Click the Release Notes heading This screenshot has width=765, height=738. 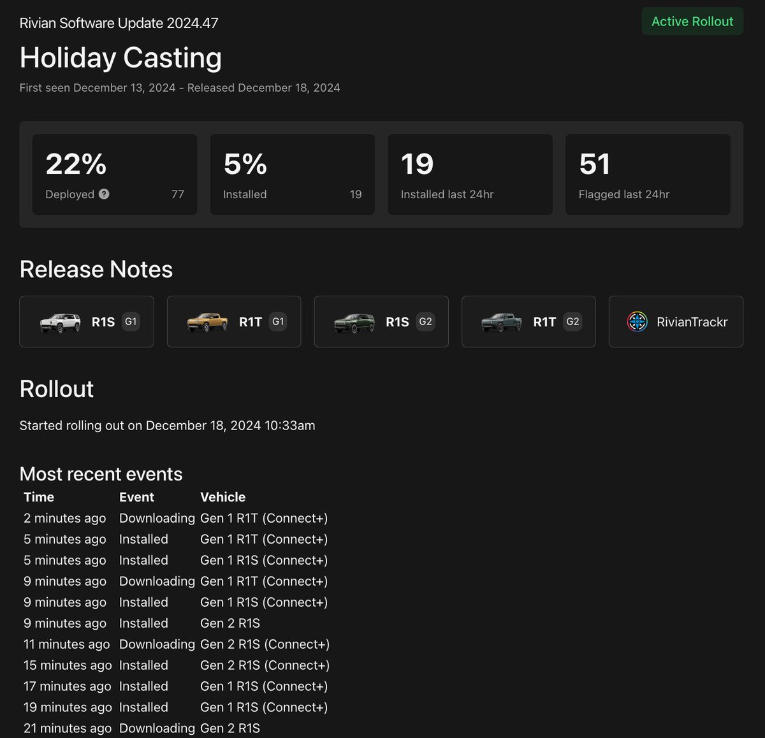[96, 270]
